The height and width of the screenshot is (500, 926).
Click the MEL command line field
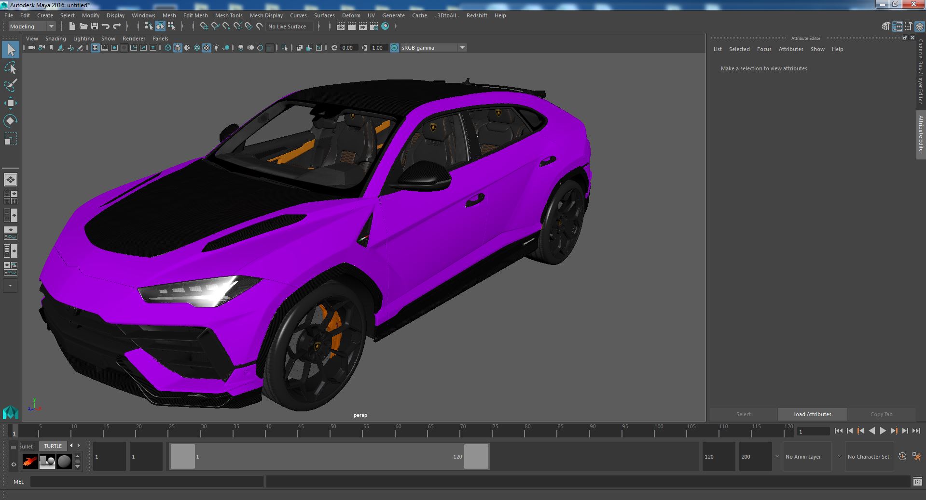[x=146, y=481]
